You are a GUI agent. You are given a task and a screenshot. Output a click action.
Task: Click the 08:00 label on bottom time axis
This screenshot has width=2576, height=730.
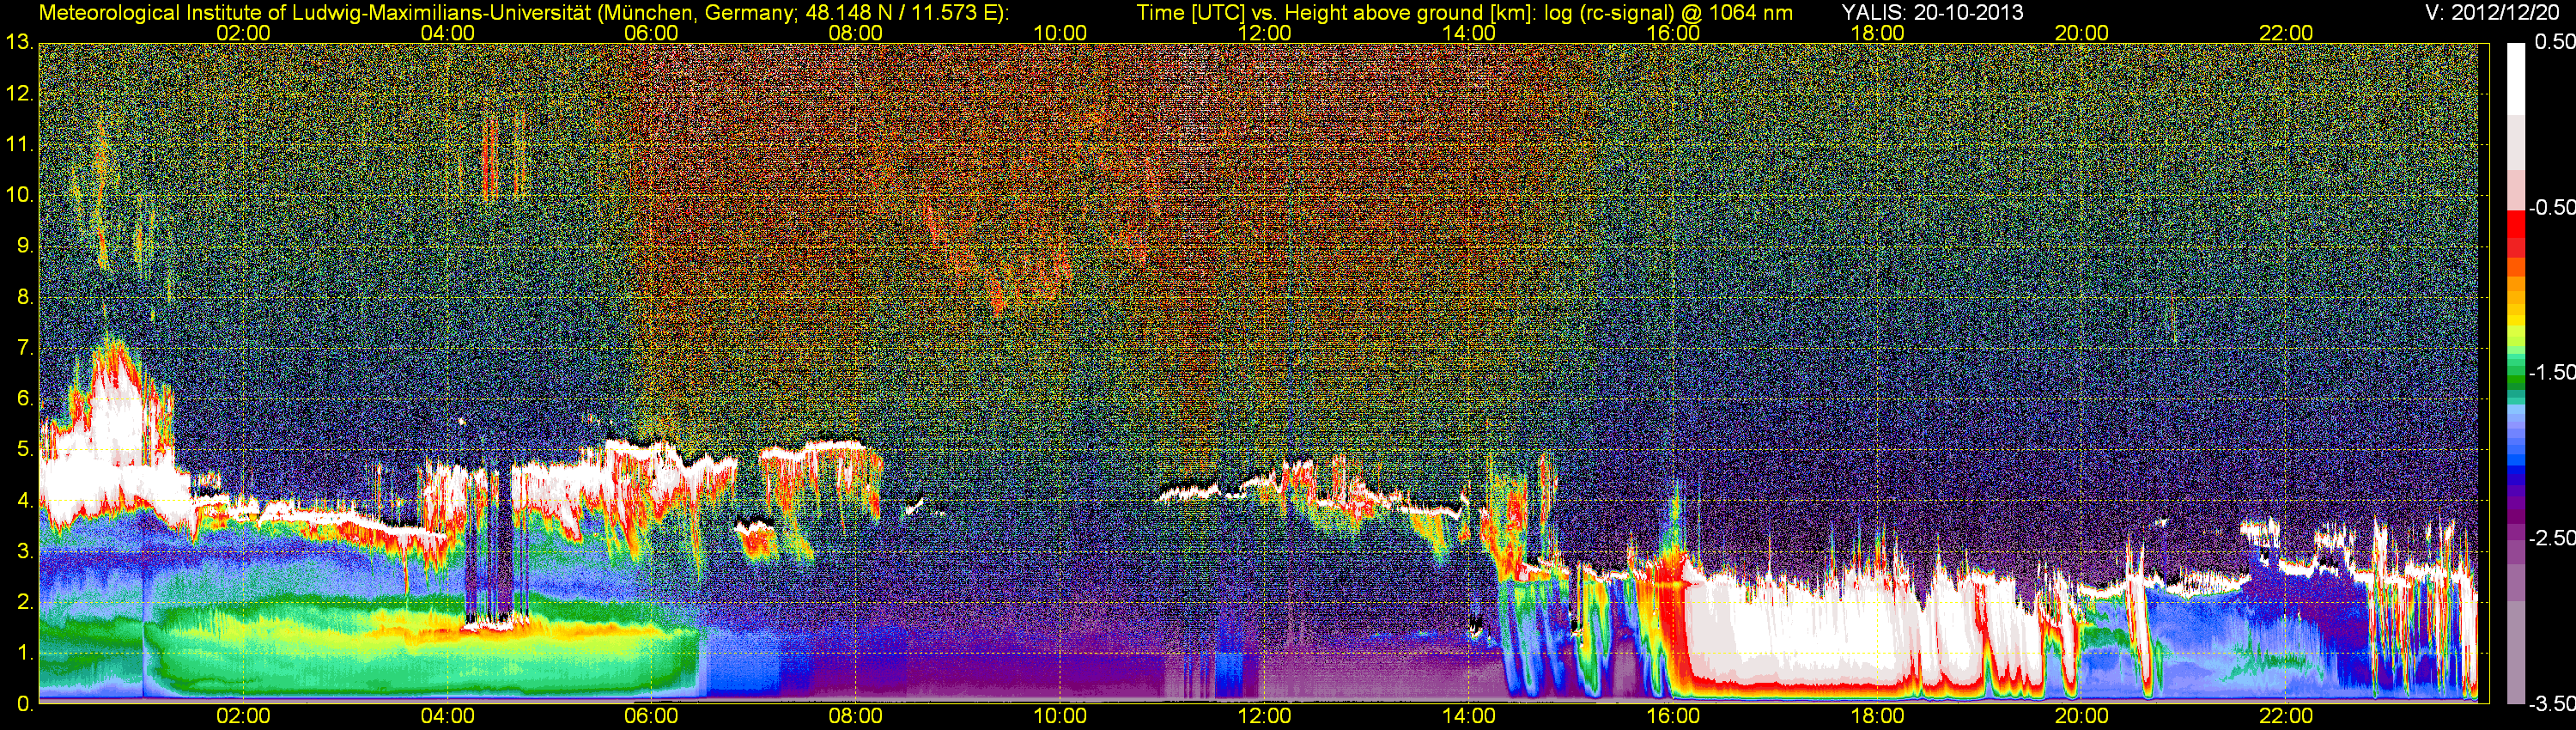pyautogui.click(x=856, y=716)
